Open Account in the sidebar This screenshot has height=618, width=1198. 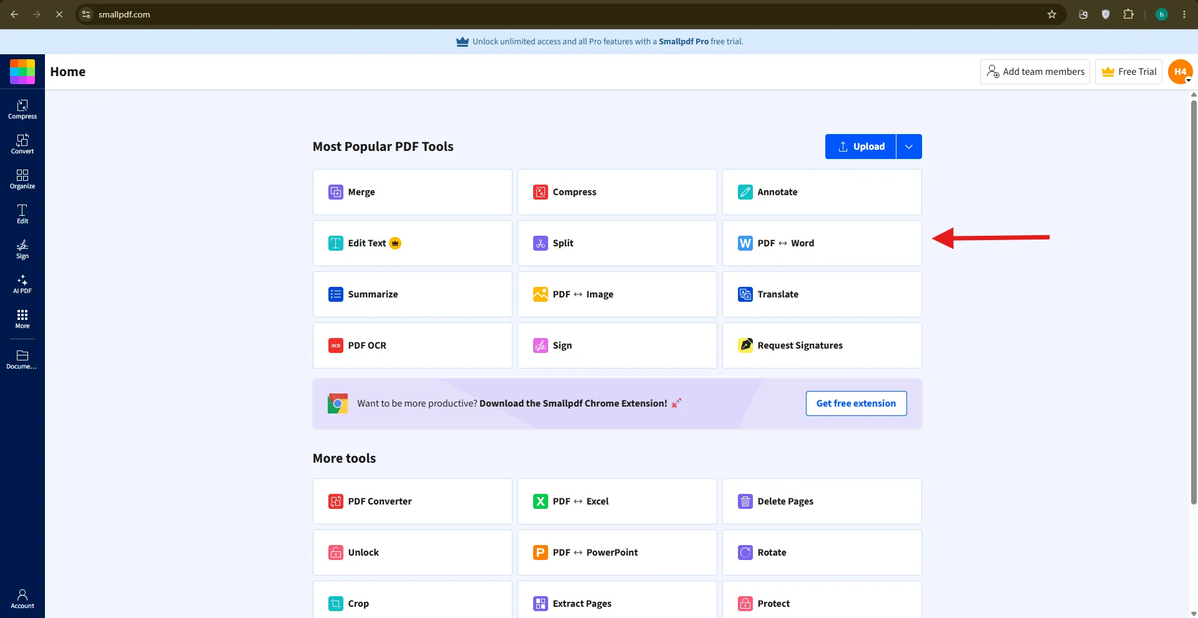coord(22,599)
